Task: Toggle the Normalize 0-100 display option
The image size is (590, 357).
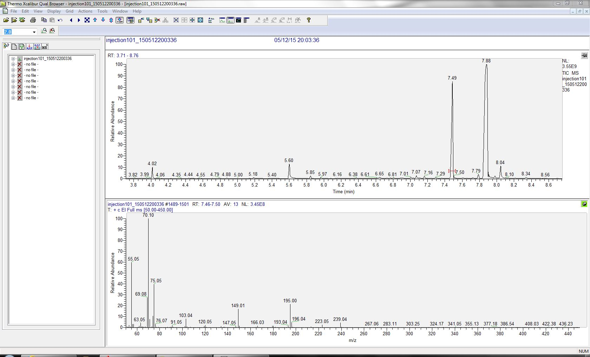Action: 119,20
